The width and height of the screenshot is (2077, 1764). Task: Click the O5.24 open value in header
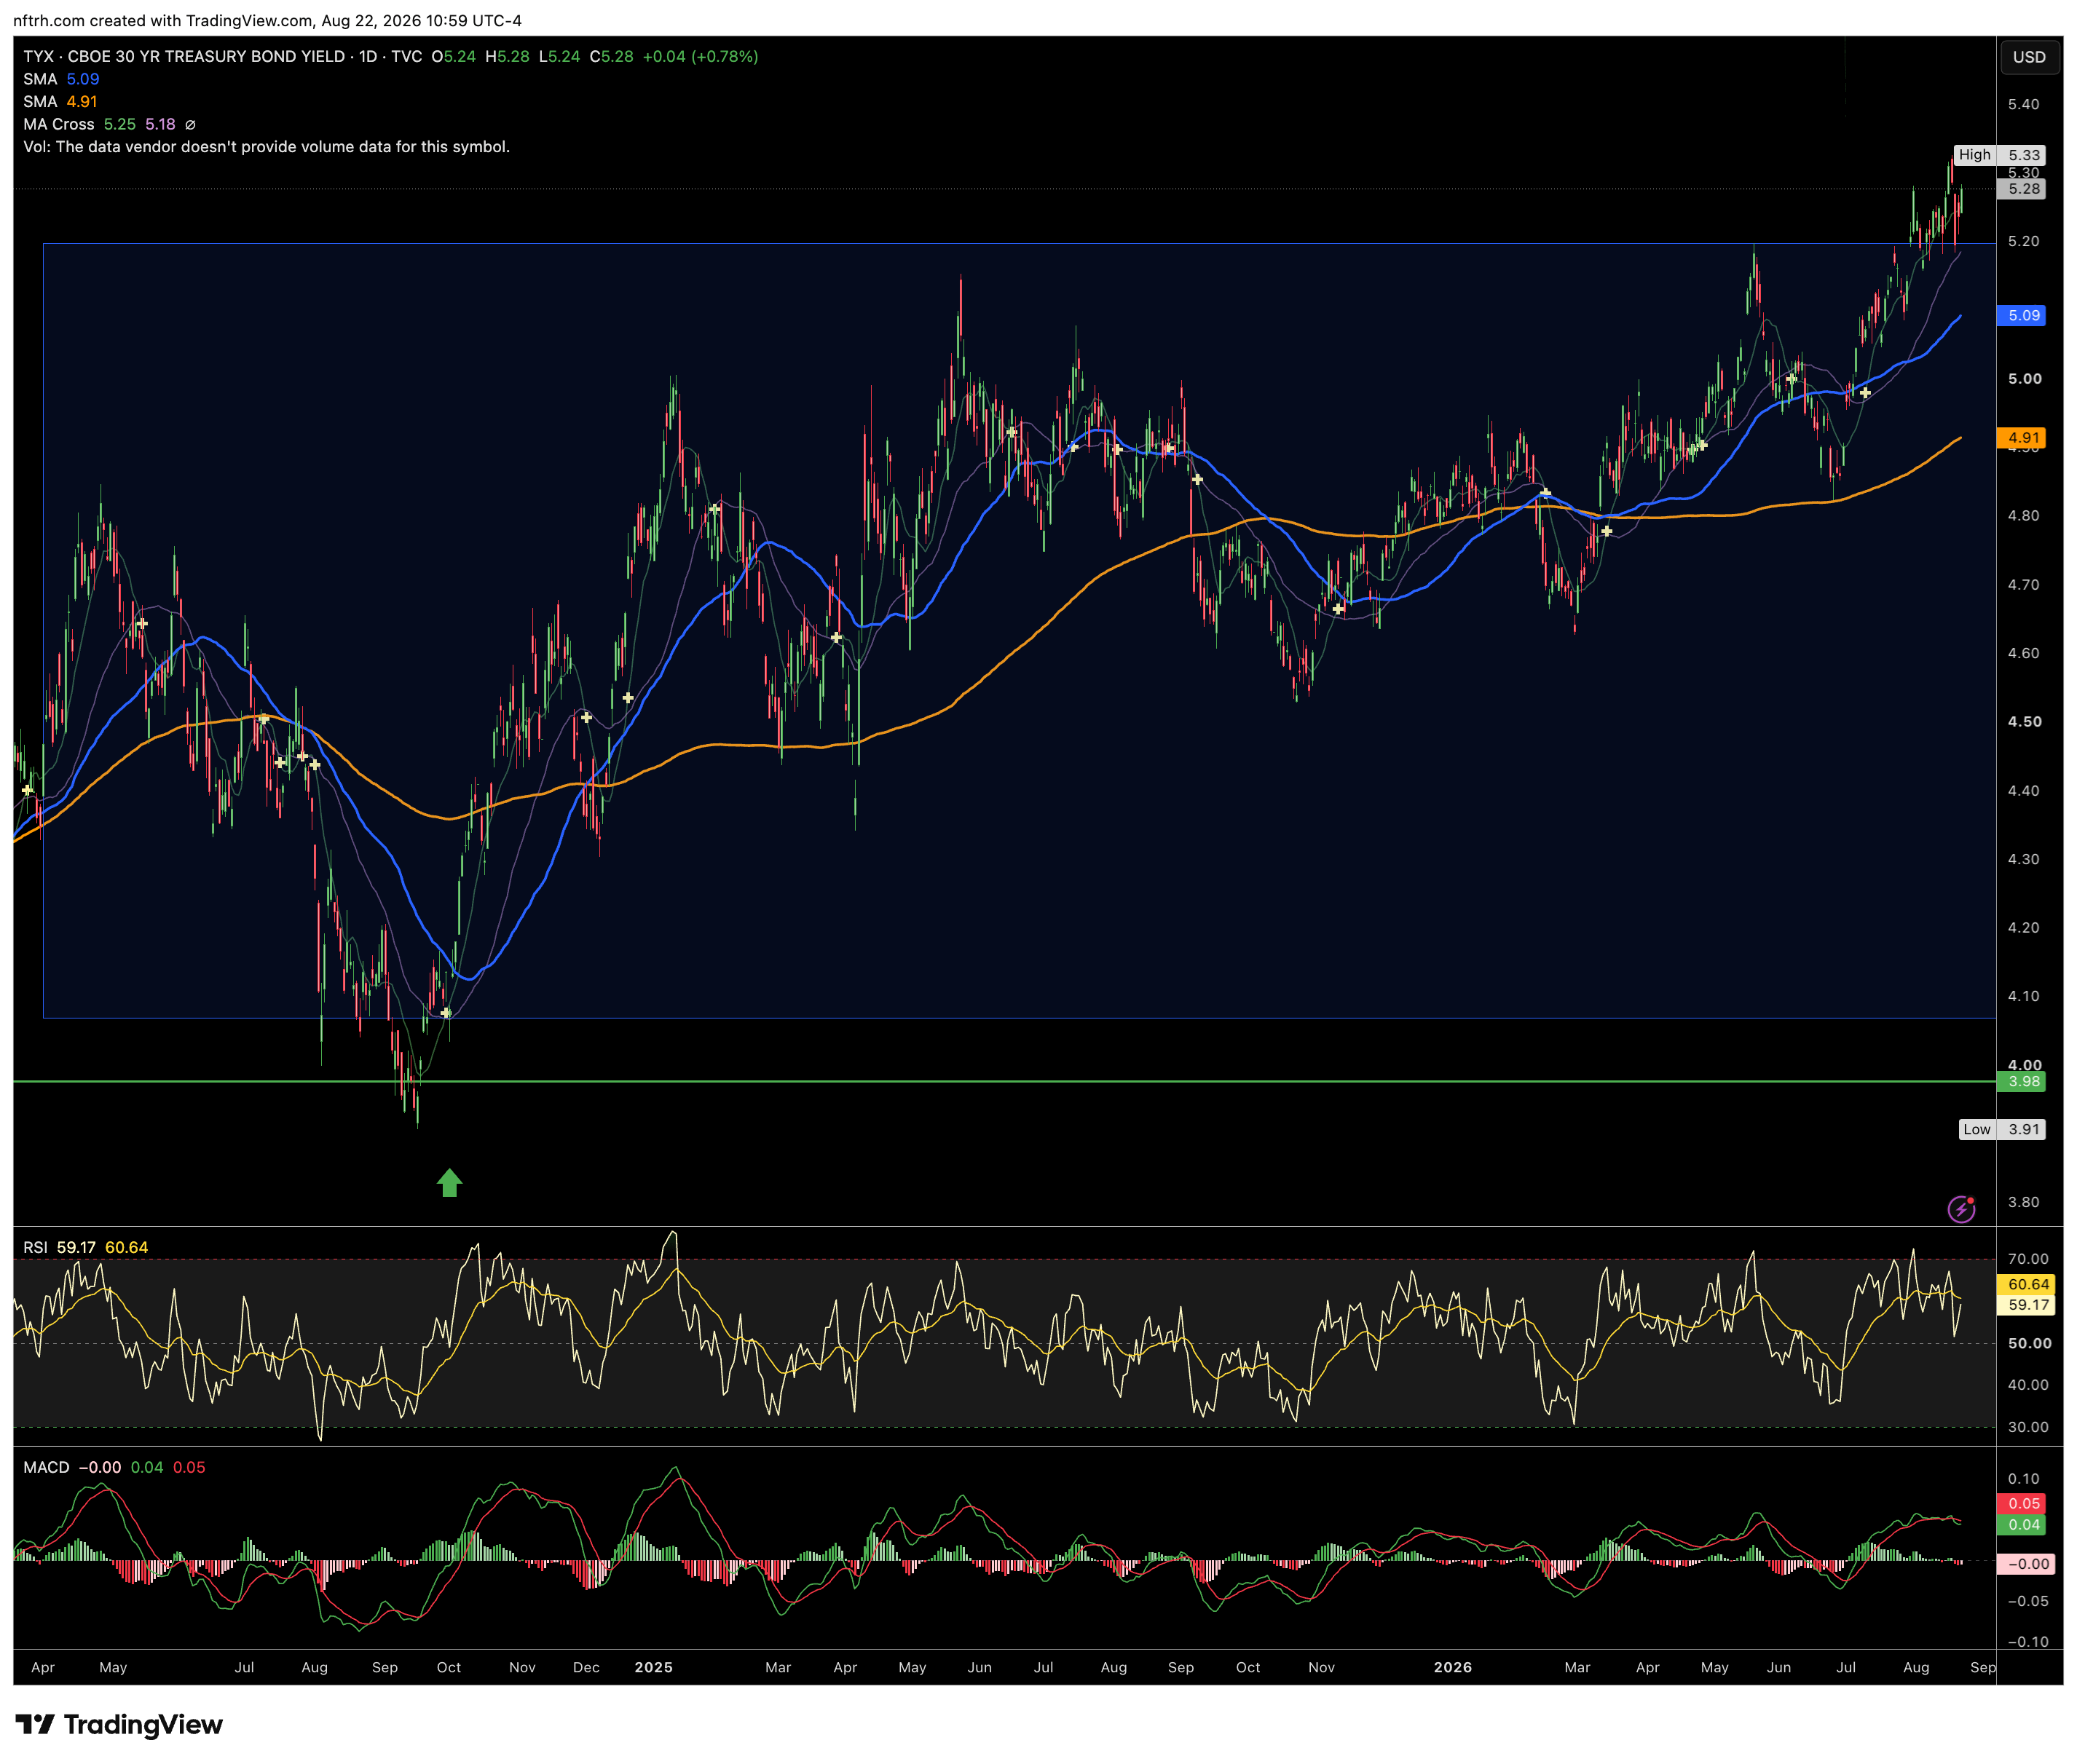[453, 57]
